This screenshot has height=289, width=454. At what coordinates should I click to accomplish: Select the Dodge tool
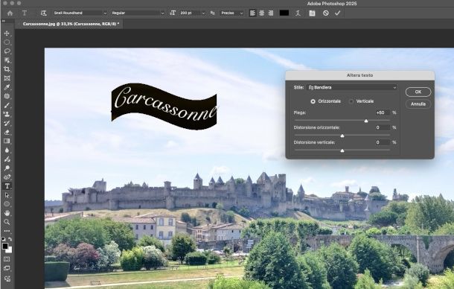(x=7, y=168)
